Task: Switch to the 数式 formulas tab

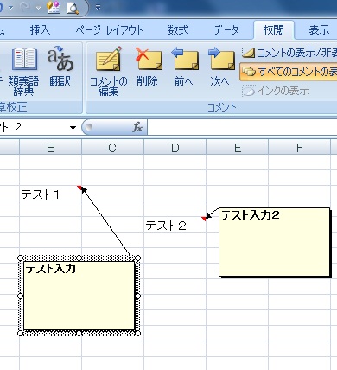Action: (x=178, y=30)
